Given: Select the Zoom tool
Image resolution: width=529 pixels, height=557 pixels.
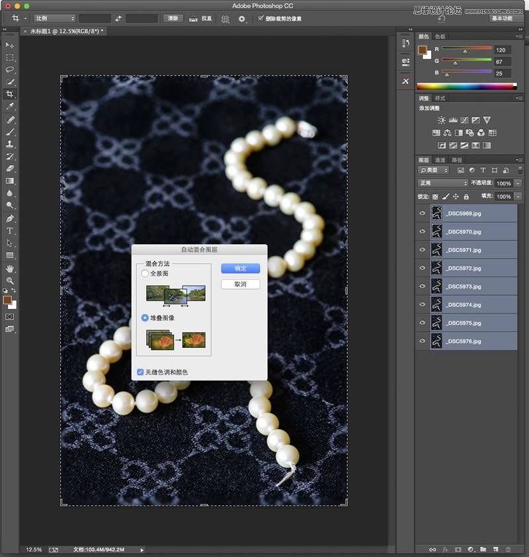Looking at the screenshot, I should (9, 280).
